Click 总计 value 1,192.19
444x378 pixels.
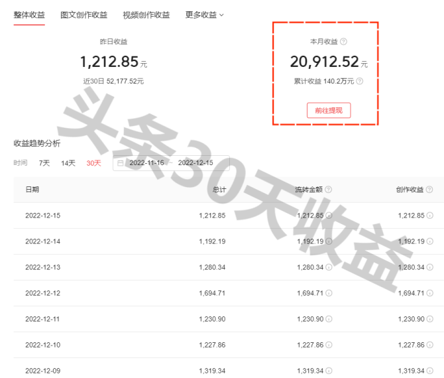click(212, 241)
